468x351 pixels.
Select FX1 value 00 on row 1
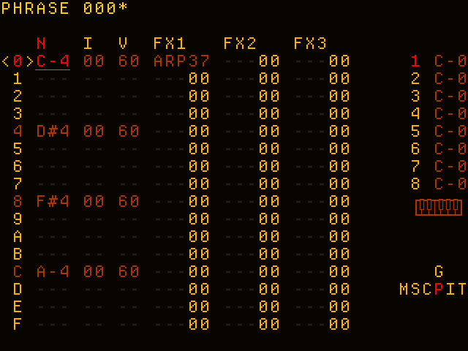tap(199, 79)
